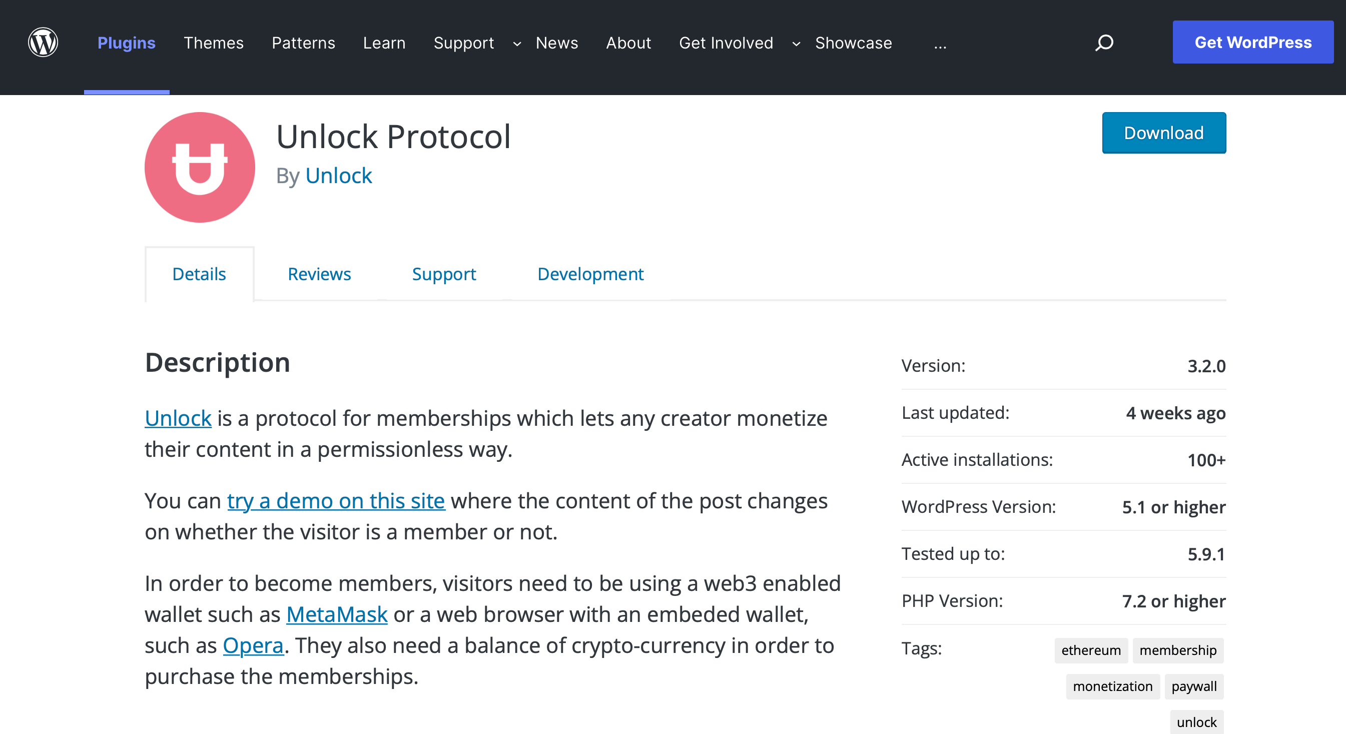
Task: Click the Unlock Protocol plugin logo
Action: click(200, 167)
